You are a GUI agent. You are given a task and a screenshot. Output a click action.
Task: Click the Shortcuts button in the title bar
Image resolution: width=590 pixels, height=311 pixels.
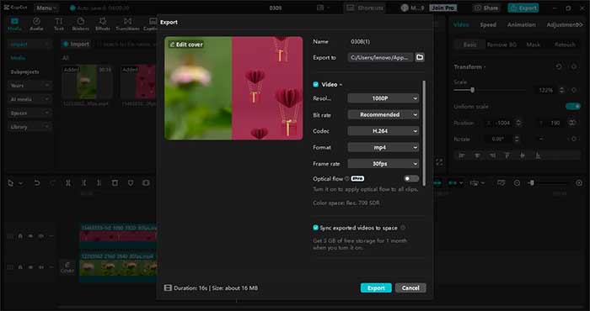tap(365, 8)
